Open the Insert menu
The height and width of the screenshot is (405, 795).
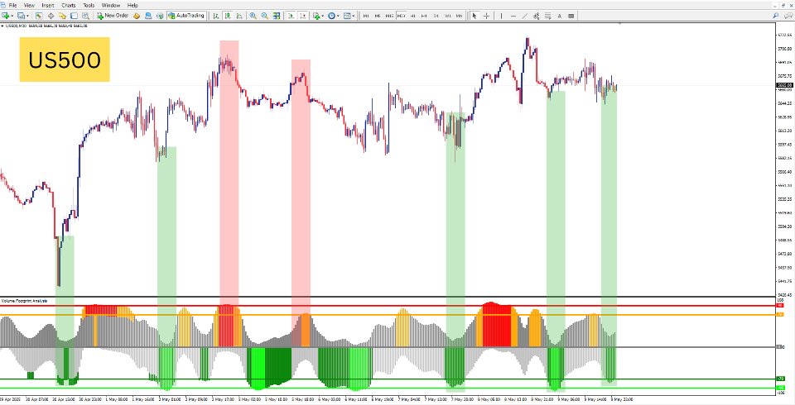[x=48, y=5]
